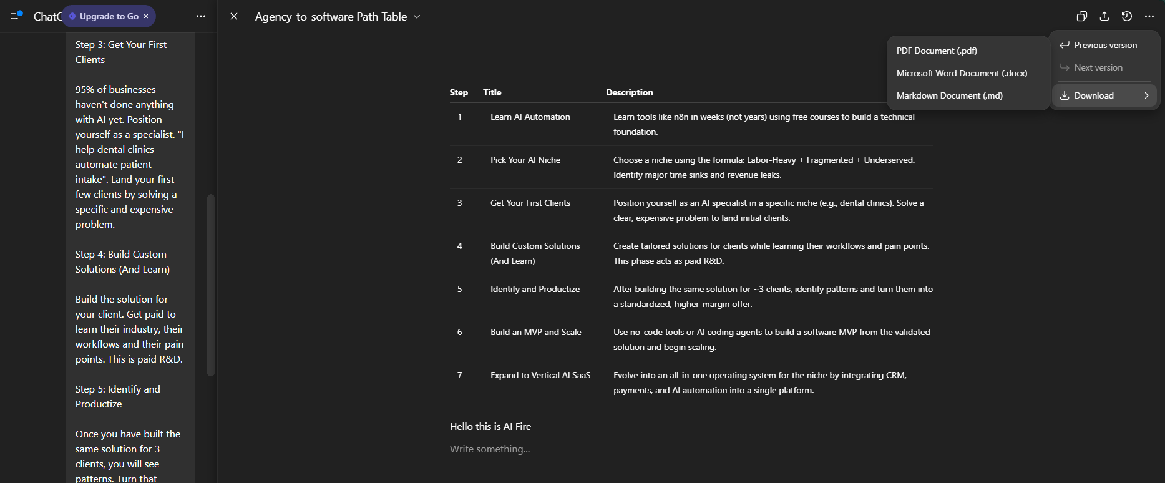The width and height of the screenshot is (1165, 483).
Task: Open chat panel three-dot options
Action: pyautogui.click(x=201, y=17)
